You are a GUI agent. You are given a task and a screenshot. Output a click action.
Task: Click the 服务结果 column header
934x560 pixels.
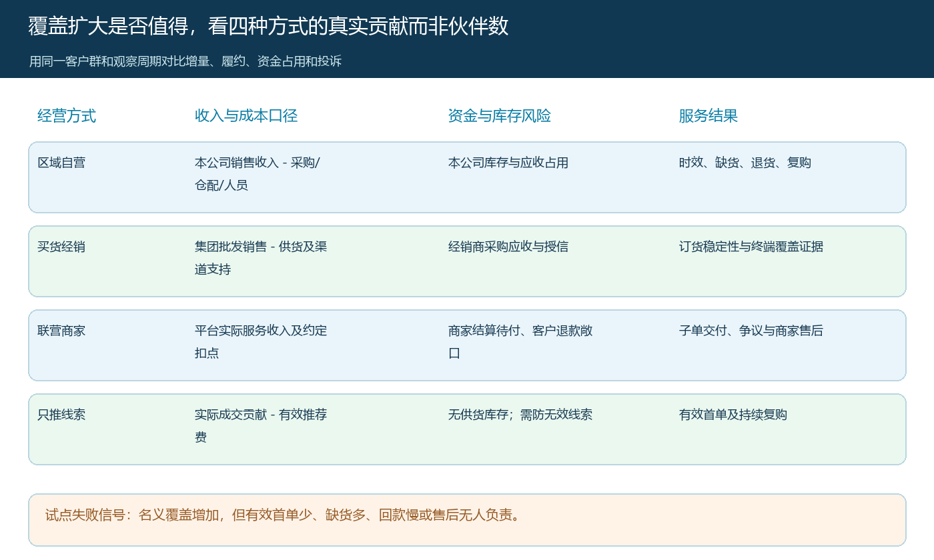[709, 116]
